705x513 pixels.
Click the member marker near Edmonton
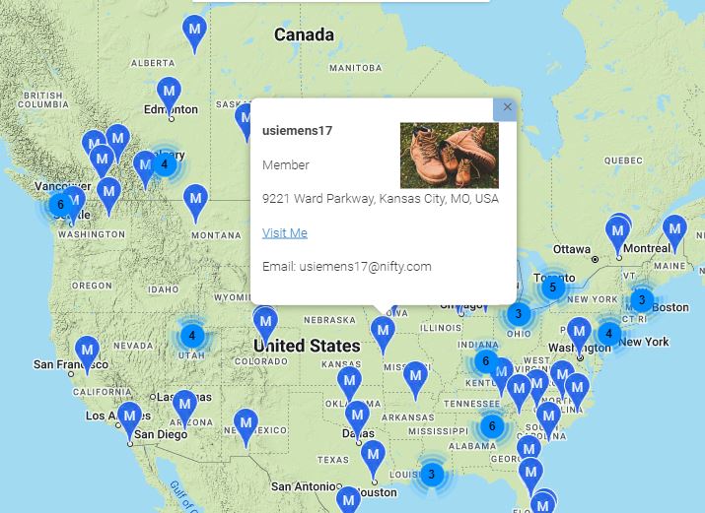(169, 94)
